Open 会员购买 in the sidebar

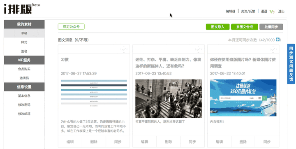(24, 69)
